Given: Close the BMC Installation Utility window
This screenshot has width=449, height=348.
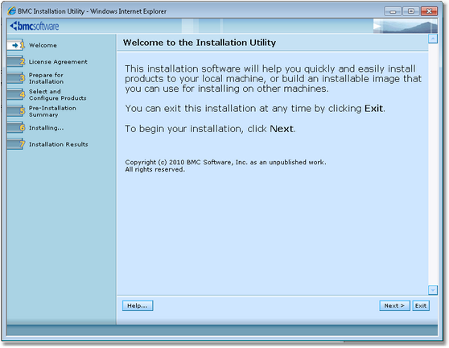Looking at the screenshot, I should tap(429, 11).
